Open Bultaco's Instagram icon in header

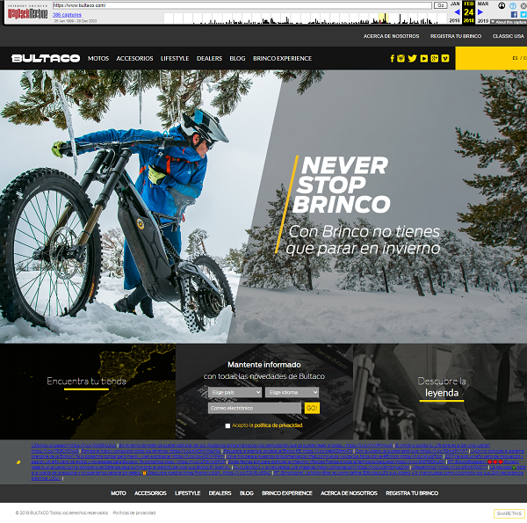(x=401, y=59)
